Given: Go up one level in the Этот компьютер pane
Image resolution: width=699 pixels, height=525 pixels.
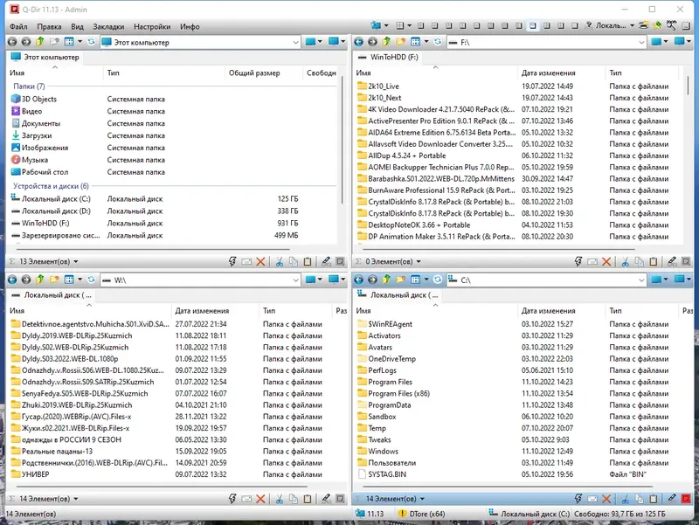Looking at the screenshot, I should pyautogui.click(x=39, y=42).
